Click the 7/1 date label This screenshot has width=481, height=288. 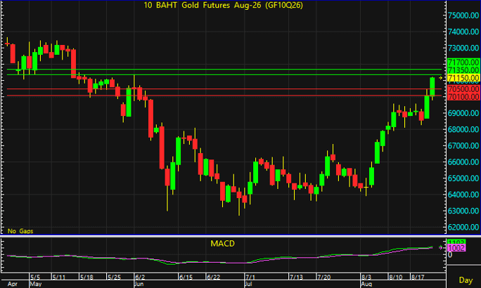[250, 277]
